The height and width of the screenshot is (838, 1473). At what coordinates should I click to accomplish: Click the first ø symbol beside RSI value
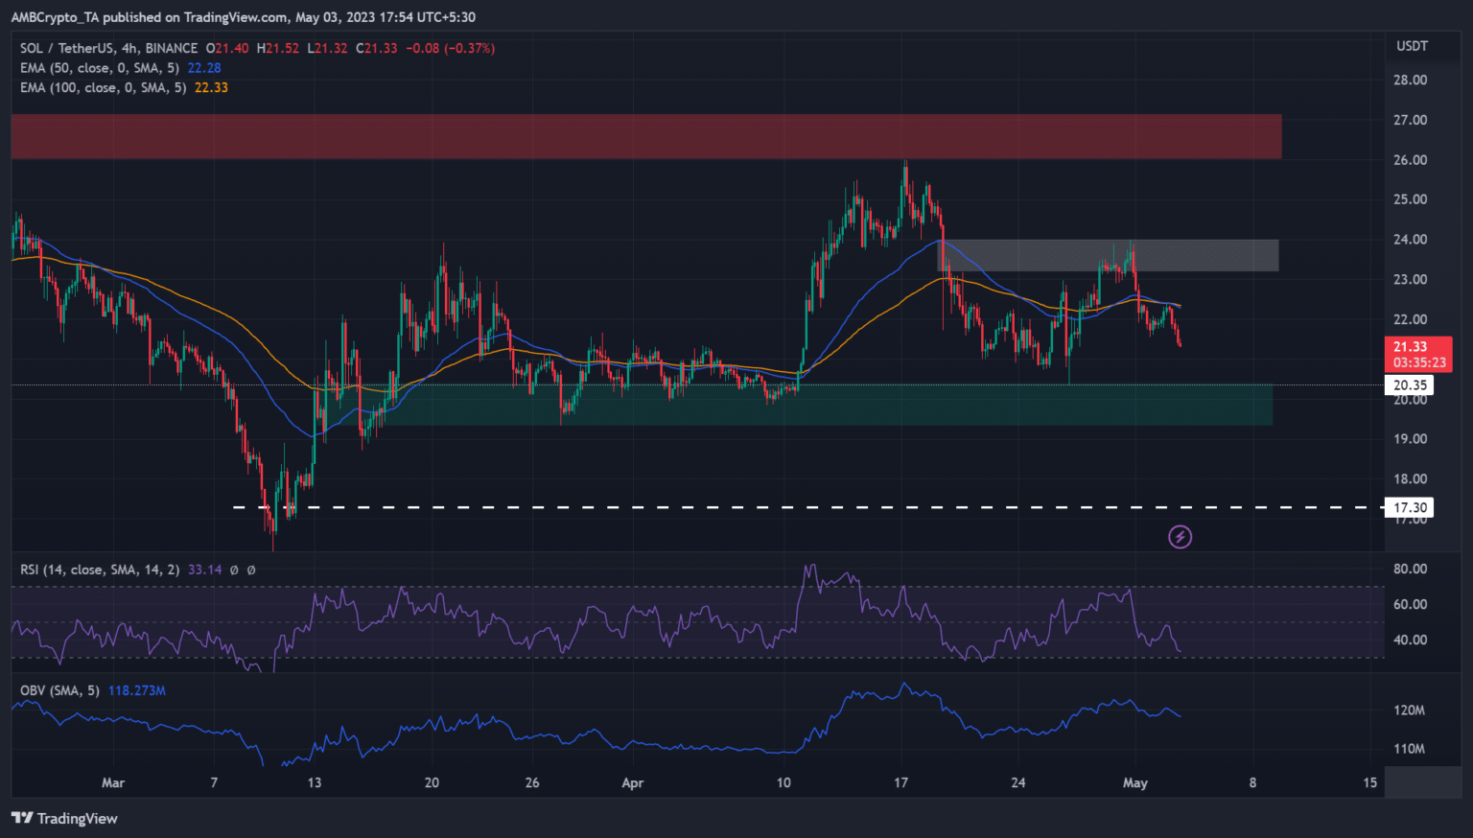tap(235, 570)
